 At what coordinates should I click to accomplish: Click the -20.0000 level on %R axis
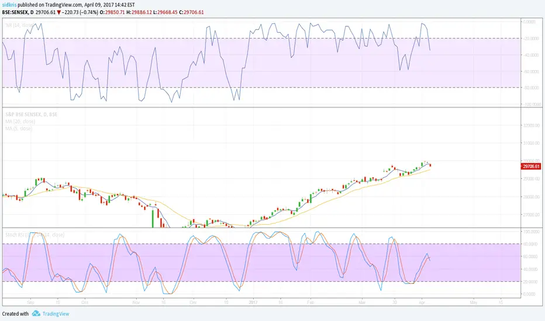(x=532, y=39)
